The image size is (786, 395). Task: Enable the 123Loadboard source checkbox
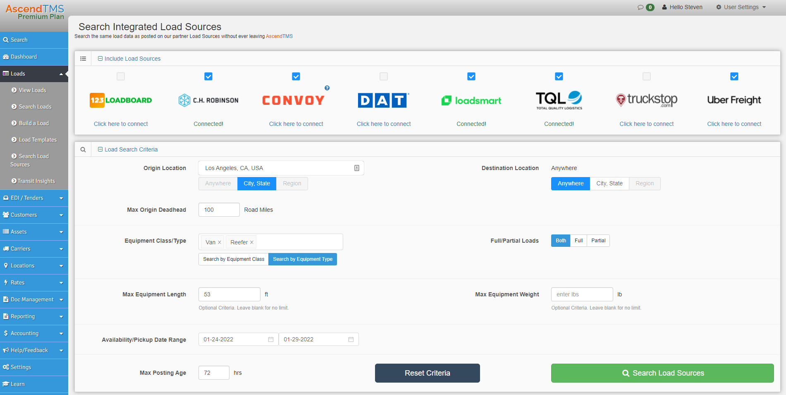(x=121, y=76)
